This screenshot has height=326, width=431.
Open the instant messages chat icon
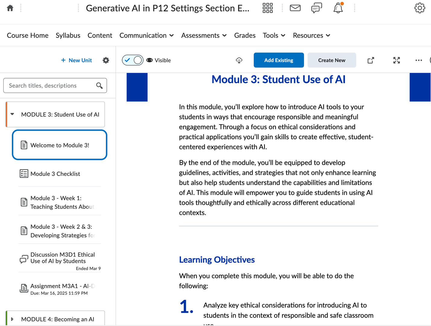coord(316,8)
